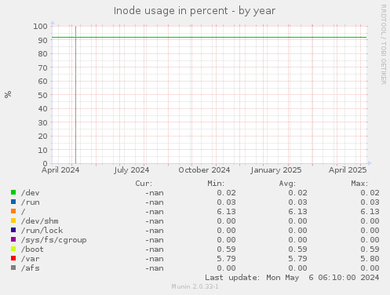Screen dimensions: 390x295
Task: Click the gray vertical marker line in graph
Action: click(75, 95)
